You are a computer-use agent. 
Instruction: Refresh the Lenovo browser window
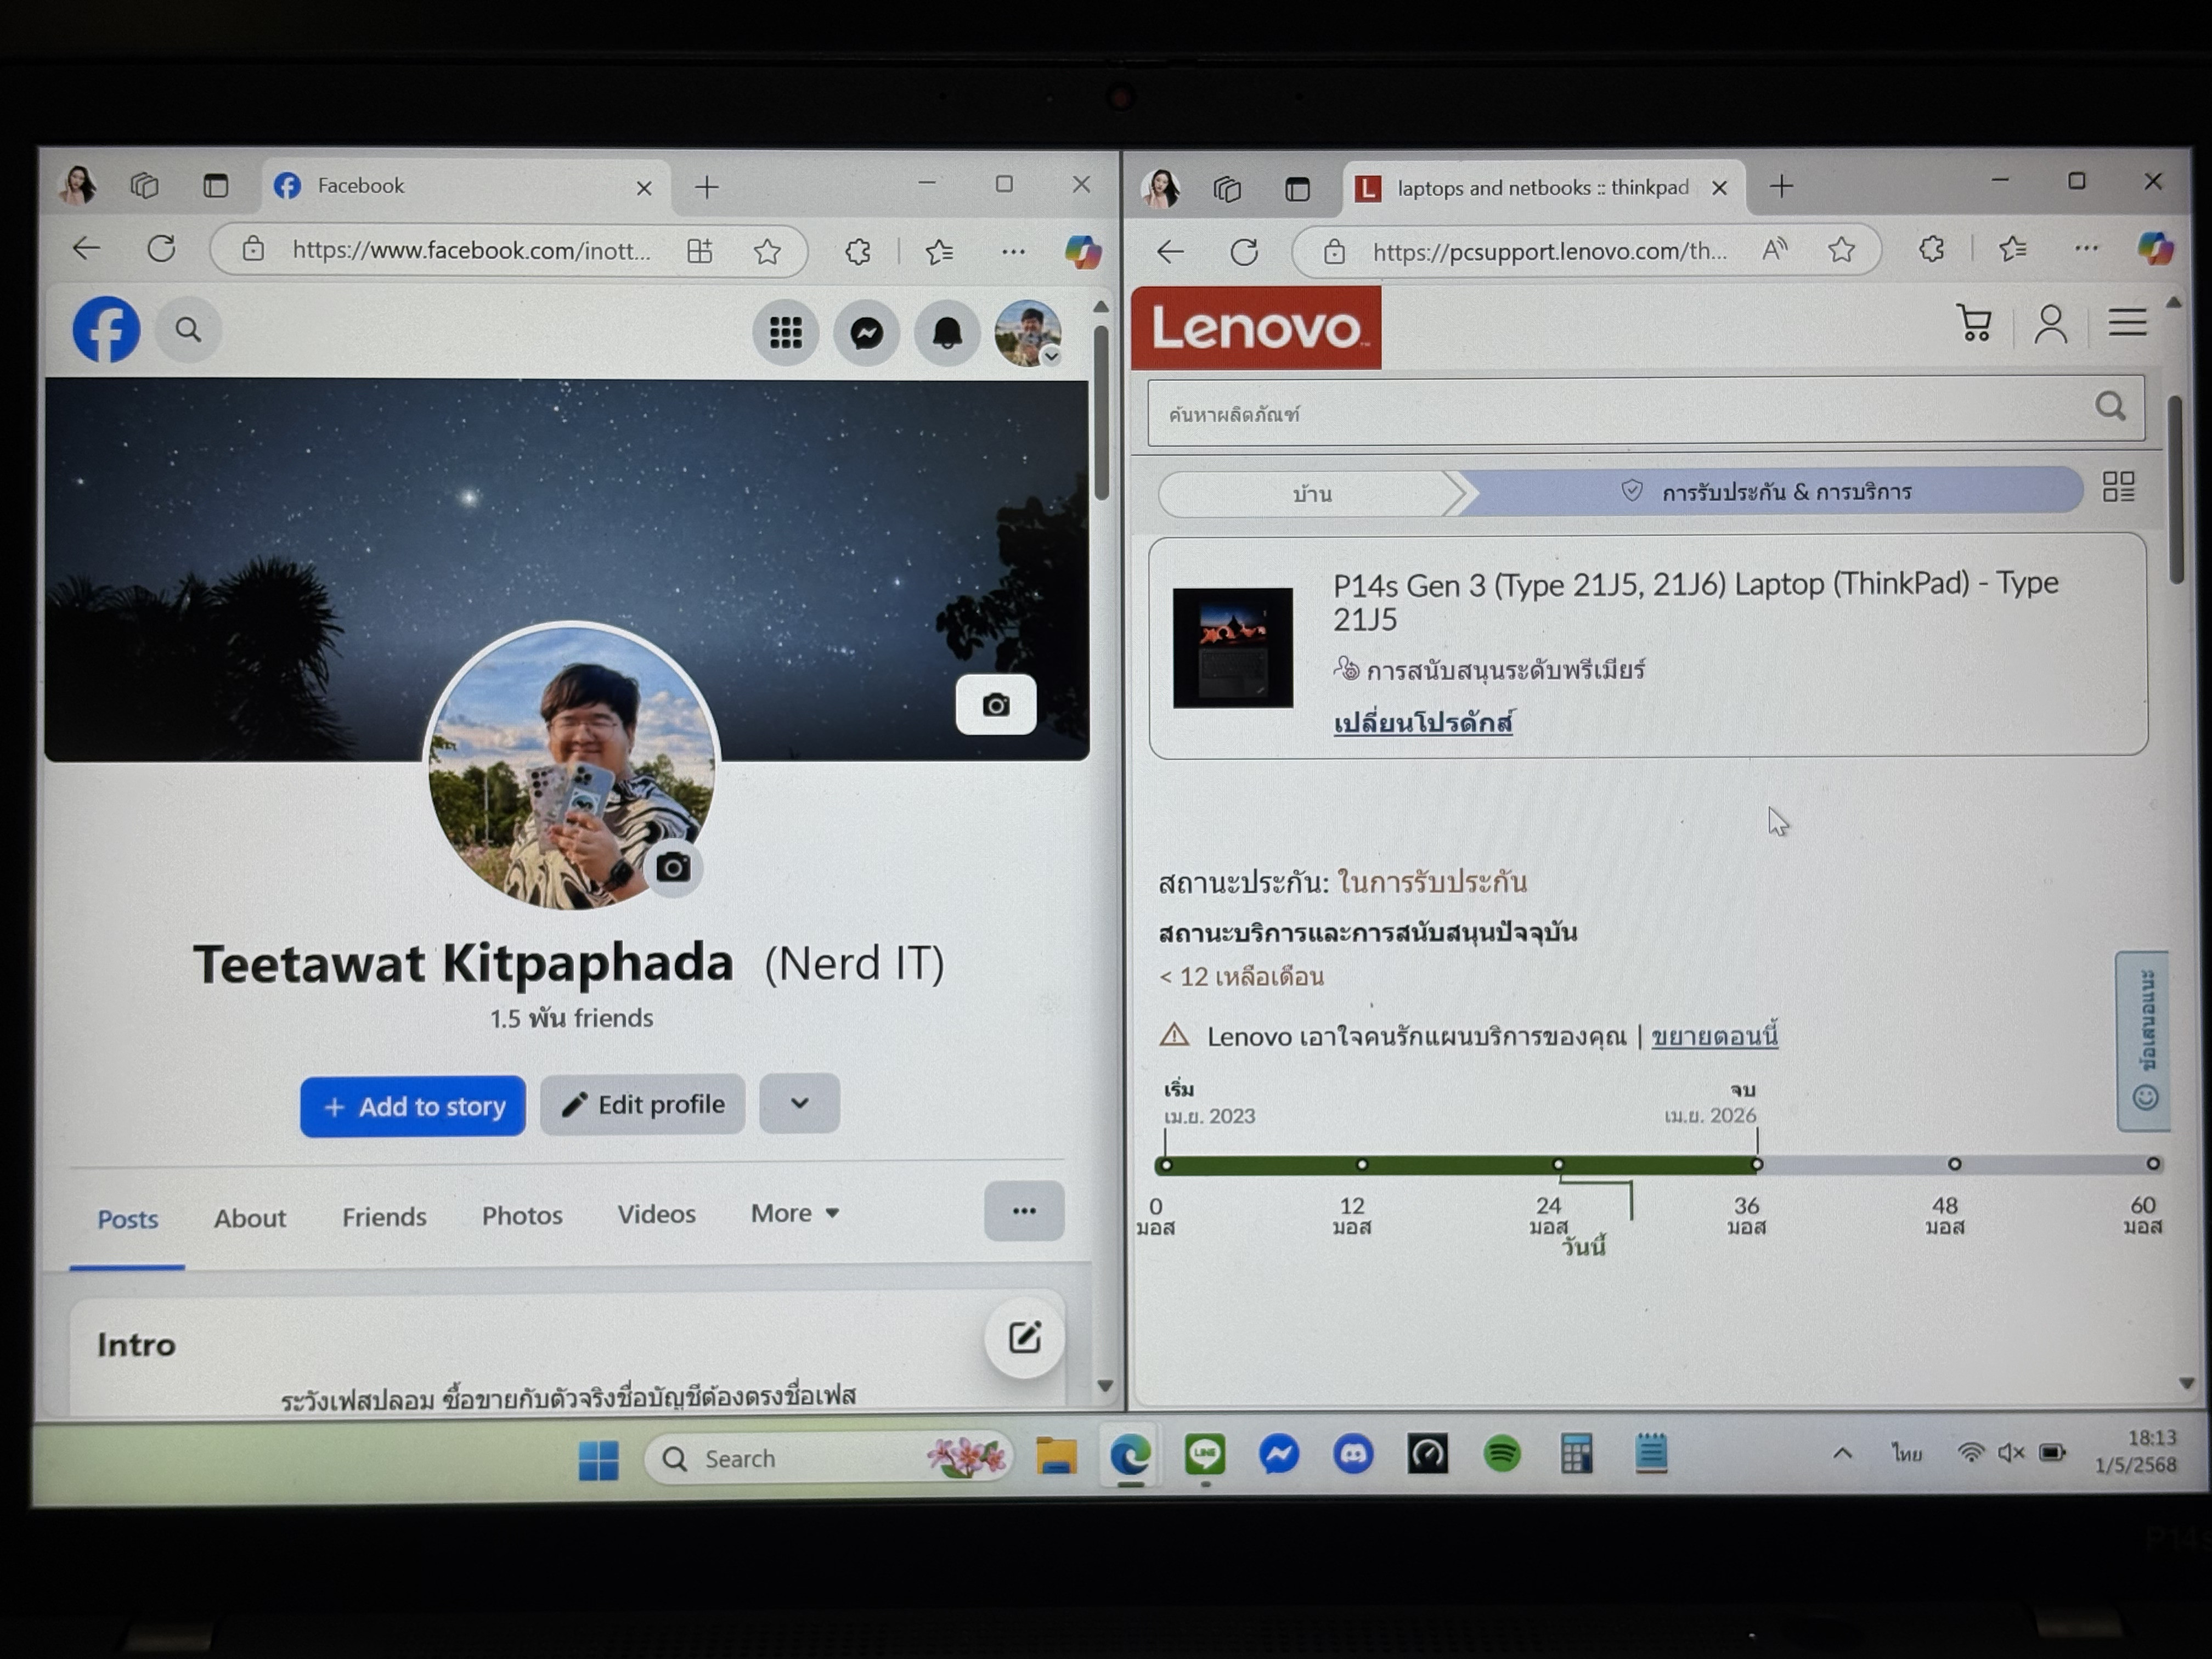[1244, 252]
